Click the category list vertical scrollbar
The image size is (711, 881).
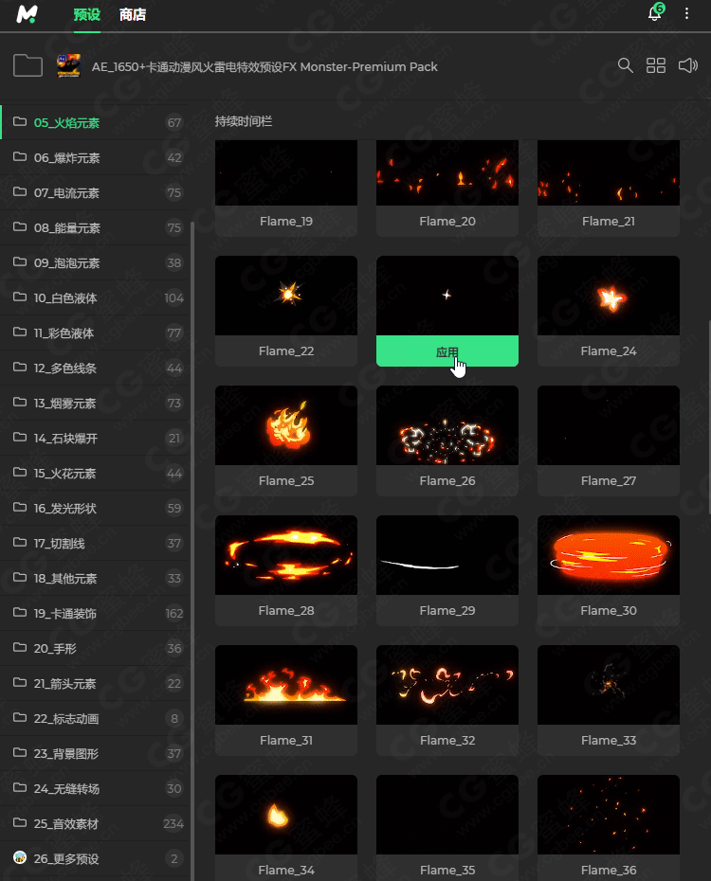(192, 550)
